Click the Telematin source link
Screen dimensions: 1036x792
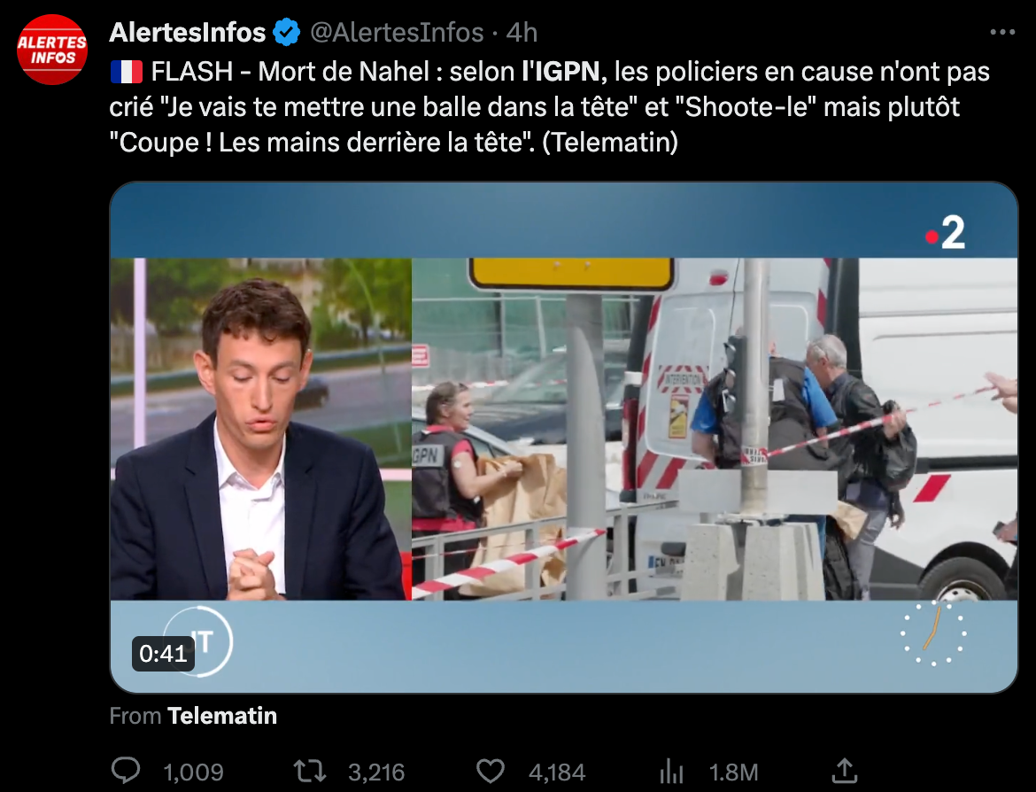tap(222, 715)
